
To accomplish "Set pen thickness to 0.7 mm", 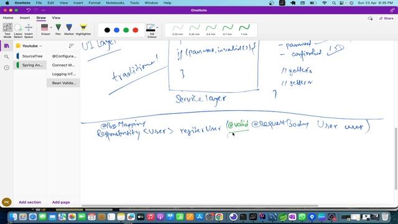I will coord(228,30).
